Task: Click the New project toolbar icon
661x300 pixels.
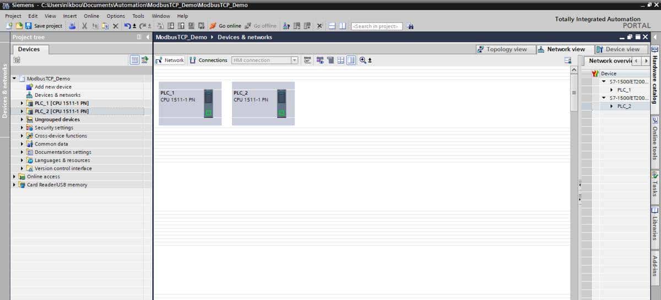Action: click(x=10, y=26)
